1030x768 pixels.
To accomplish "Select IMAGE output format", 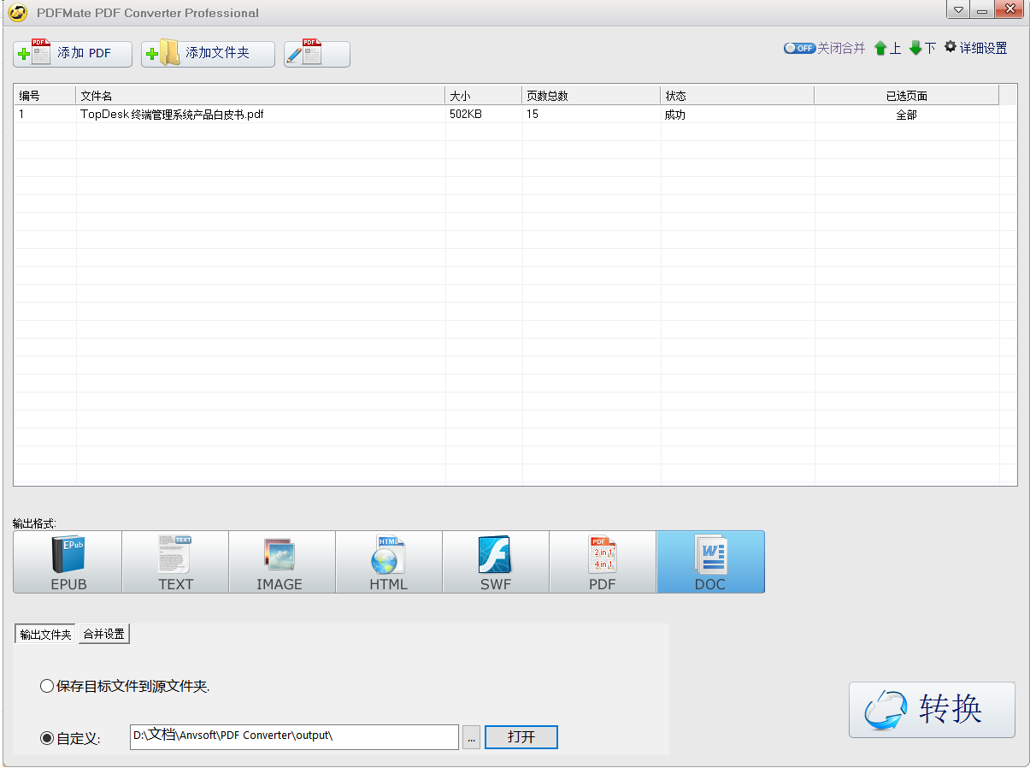I will click(282, 562).
